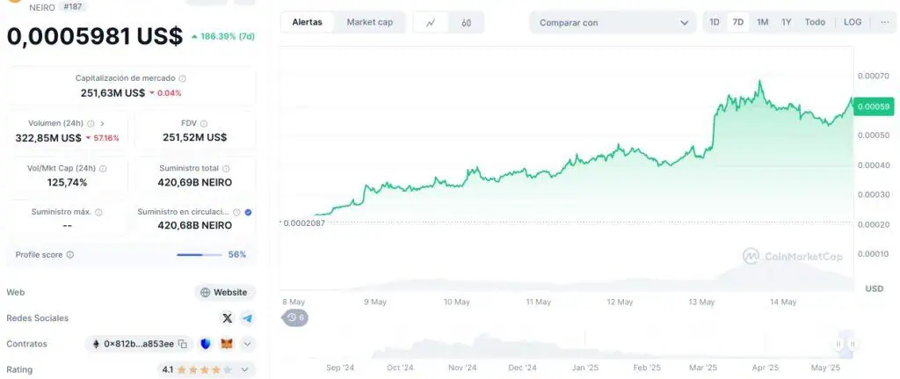Open the three-dot chart options menu
900x379 pixels.
884,22
